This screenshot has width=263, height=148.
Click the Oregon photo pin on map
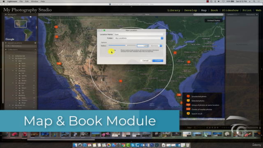[x=57, y=37]
